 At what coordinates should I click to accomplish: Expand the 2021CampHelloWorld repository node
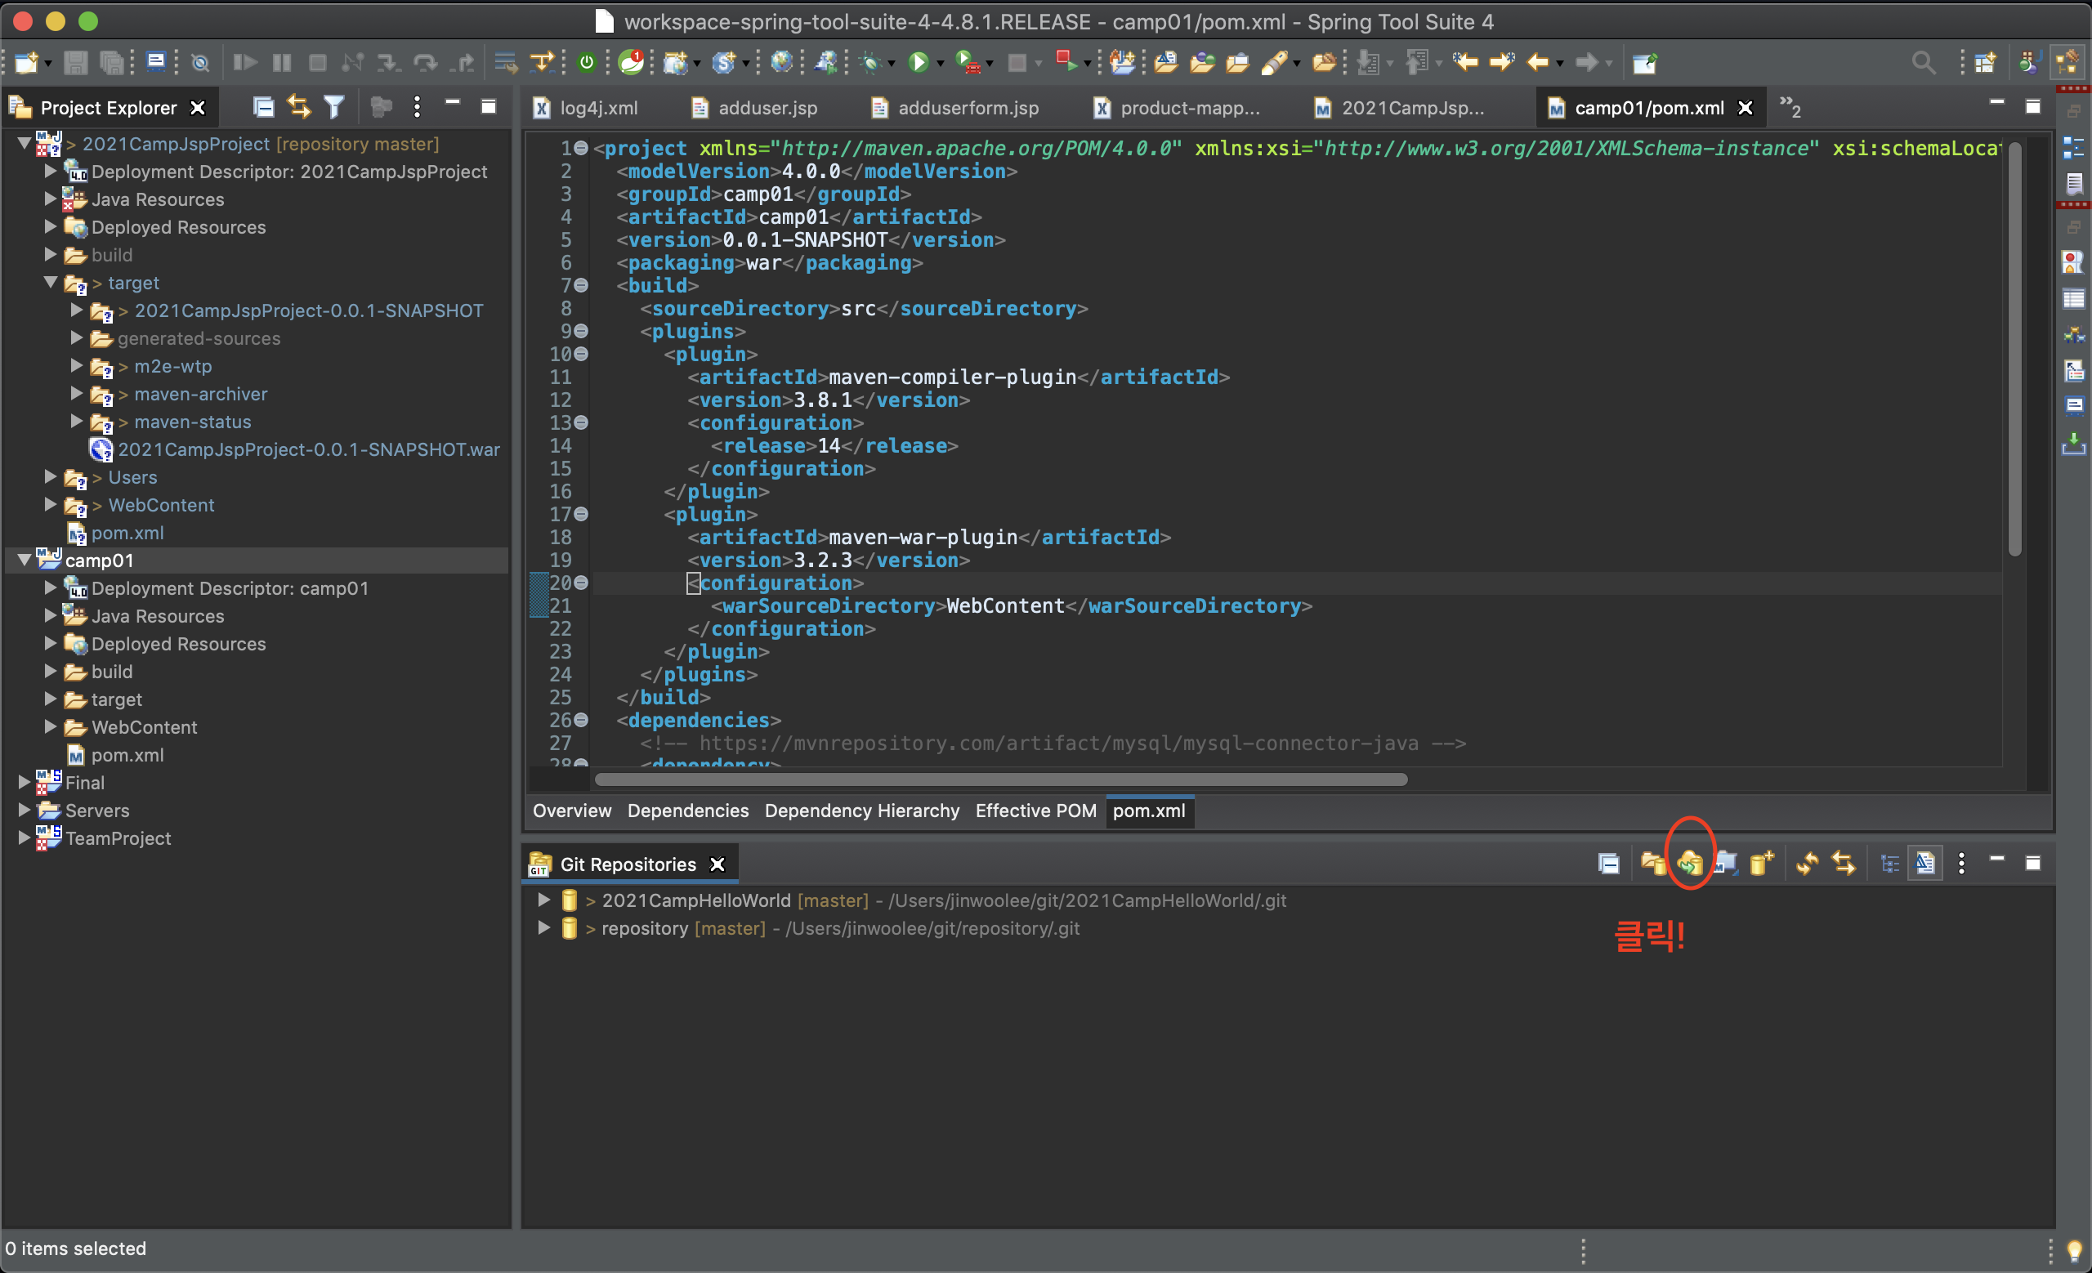pos(544,900)
